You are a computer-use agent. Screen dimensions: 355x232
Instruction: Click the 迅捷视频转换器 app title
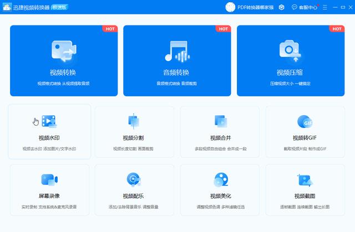click(31, 7)
